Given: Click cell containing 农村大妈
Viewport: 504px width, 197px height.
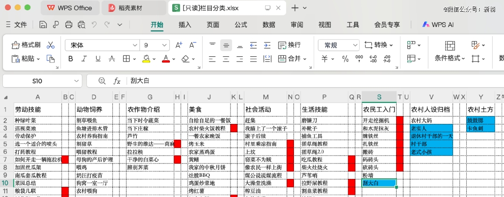Looking at the screenshot, I should pyautogui.click(x=431, y=120).
